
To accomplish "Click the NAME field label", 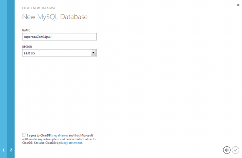I will click(x=26, y=30).
